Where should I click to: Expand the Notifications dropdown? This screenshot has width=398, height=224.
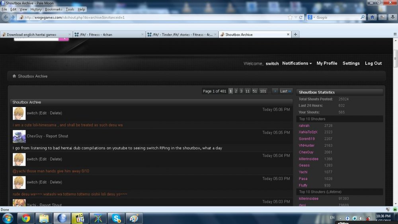(x=297, y=63)
